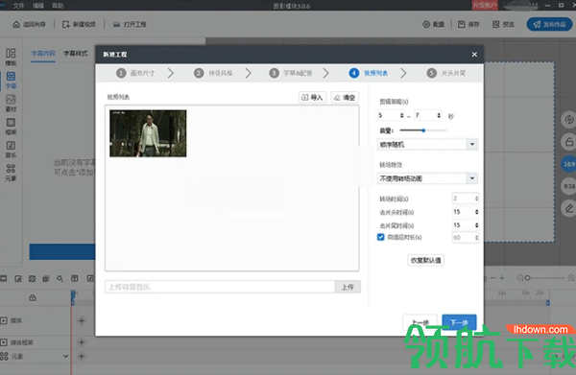Open the 文件 file menu
This screenshot has width=576, height=375.
click(18, 6)
